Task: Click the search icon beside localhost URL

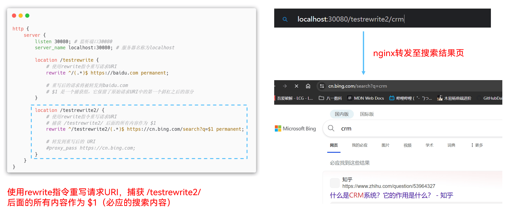Action: coord(285,19)
